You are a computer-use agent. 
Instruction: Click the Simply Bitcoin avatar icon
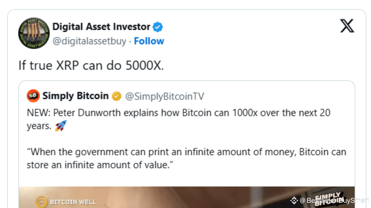[x=33, y=96]
